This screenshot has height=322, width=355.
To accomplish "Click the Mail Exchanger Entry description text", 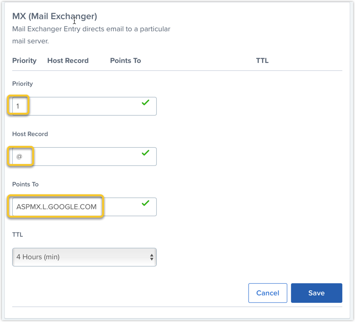I will tap(91, 29).
